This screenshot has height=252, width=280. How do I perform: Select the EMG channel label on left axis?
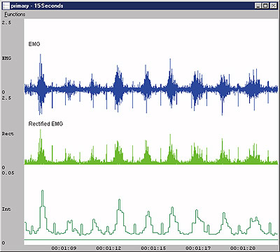[6, 59]
